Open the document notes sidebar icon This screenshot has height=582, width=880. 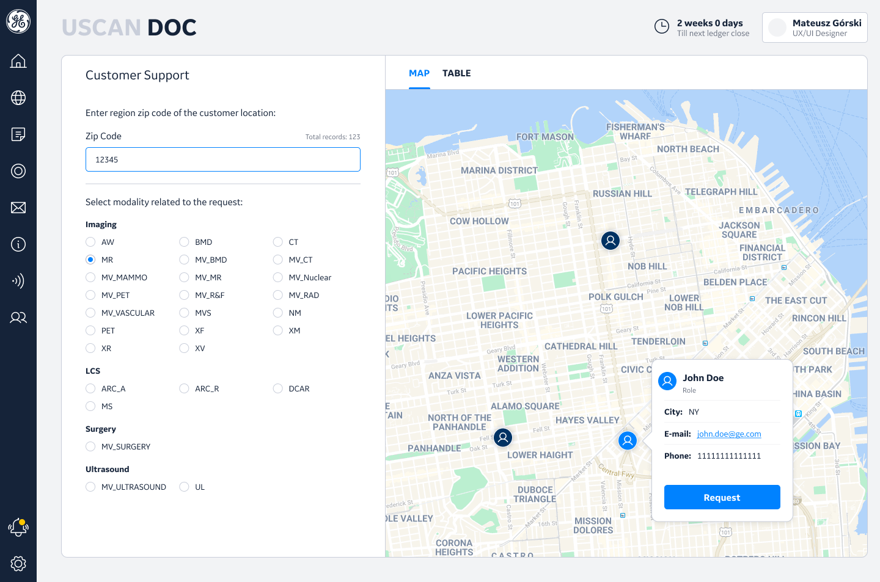[x=18, y=134]
